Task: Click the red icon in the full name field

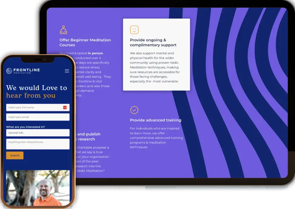Action: tap(65, 107)
